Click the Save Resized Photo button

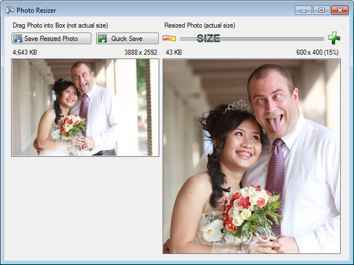point(51,38)
